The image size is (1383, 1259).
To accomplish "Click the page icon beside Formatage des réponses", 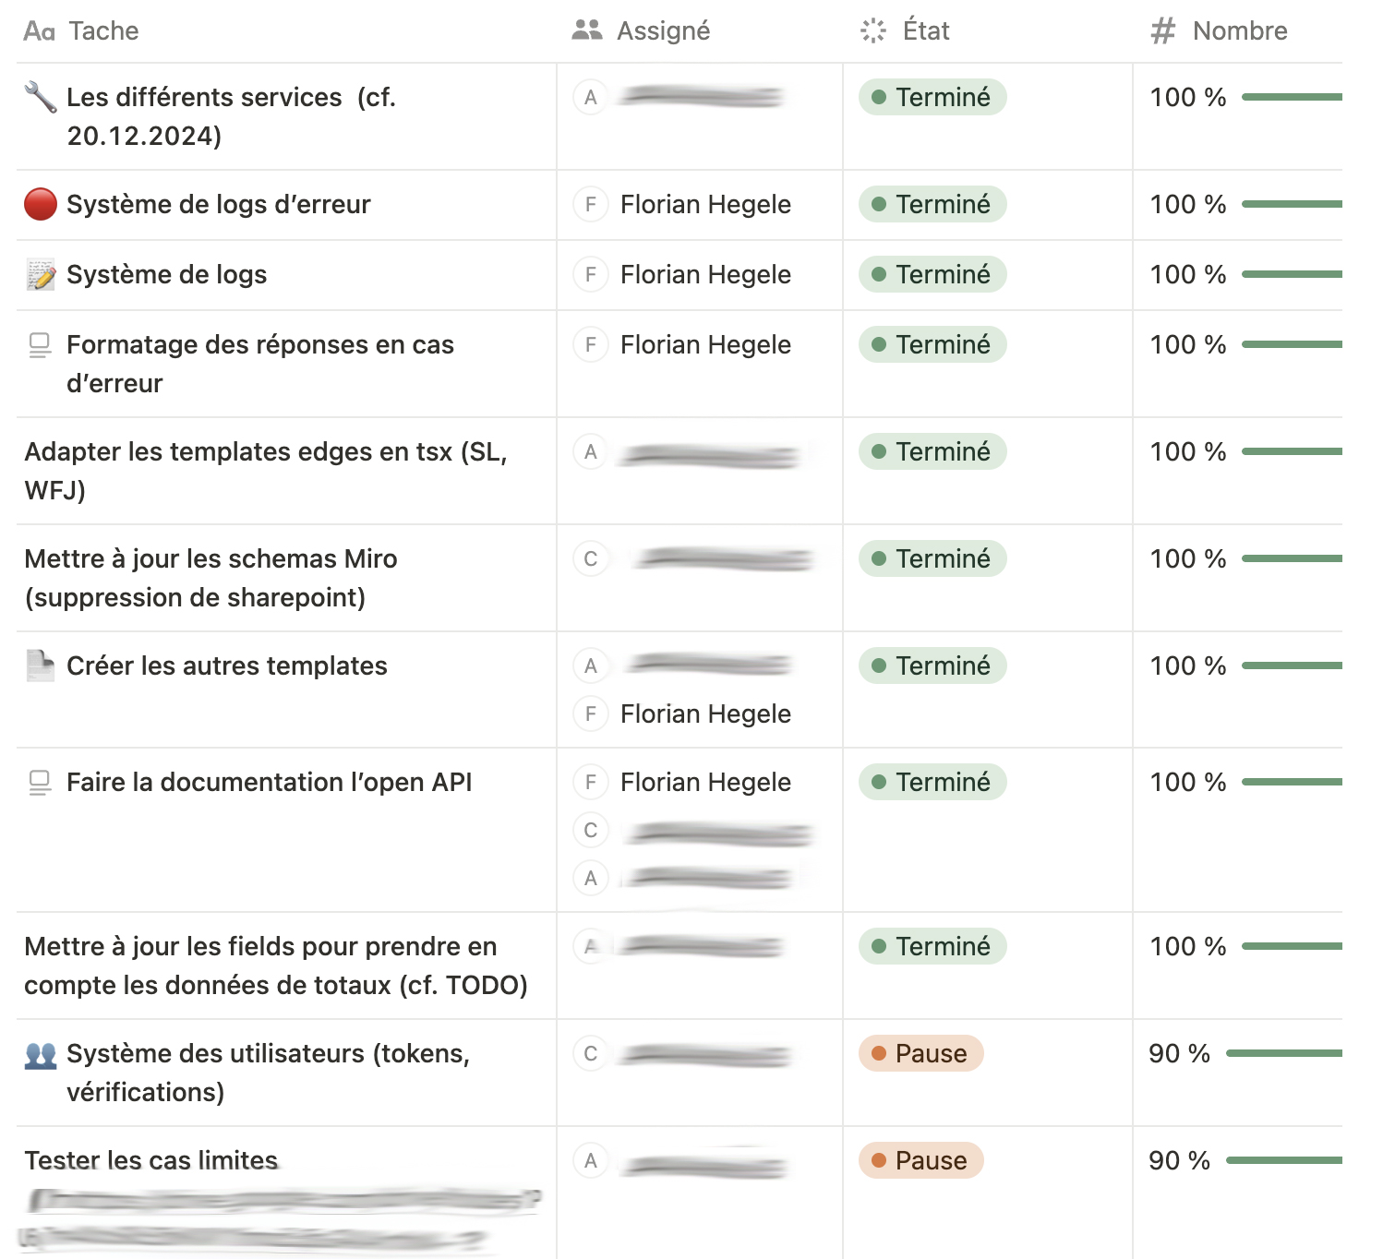I will (40, 344).
